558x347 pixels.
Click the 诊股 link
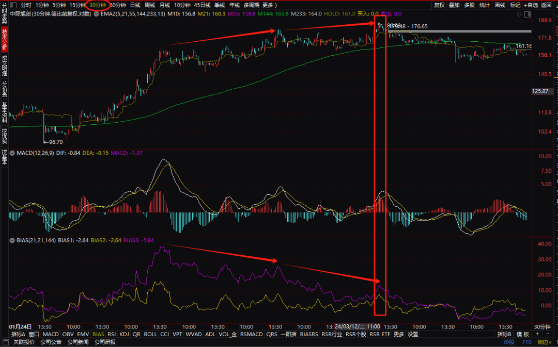click(x=509, y=342)
